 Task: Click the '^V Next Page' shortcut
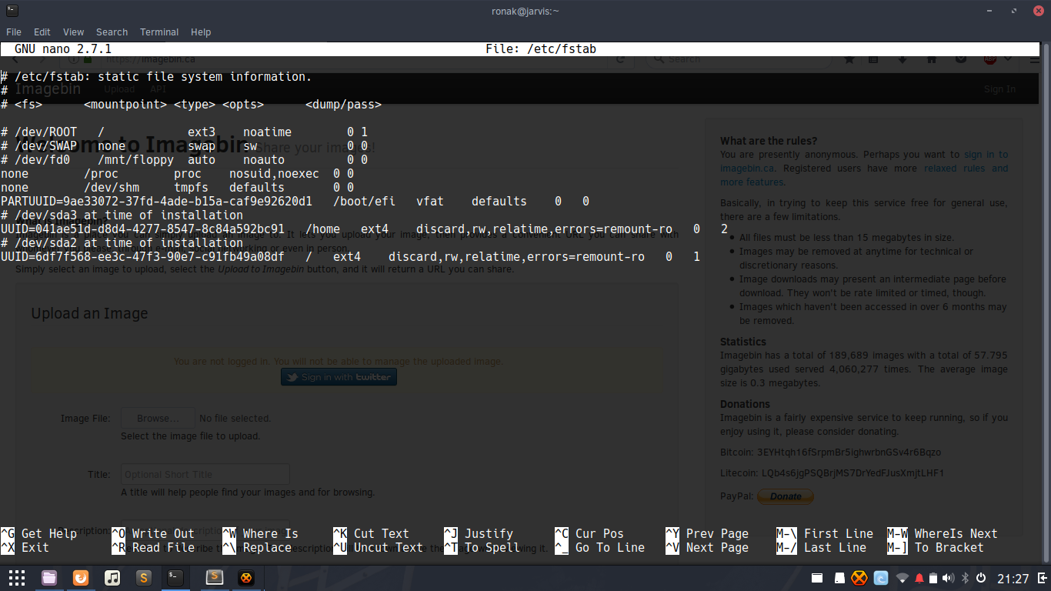(x=707, y=548)
